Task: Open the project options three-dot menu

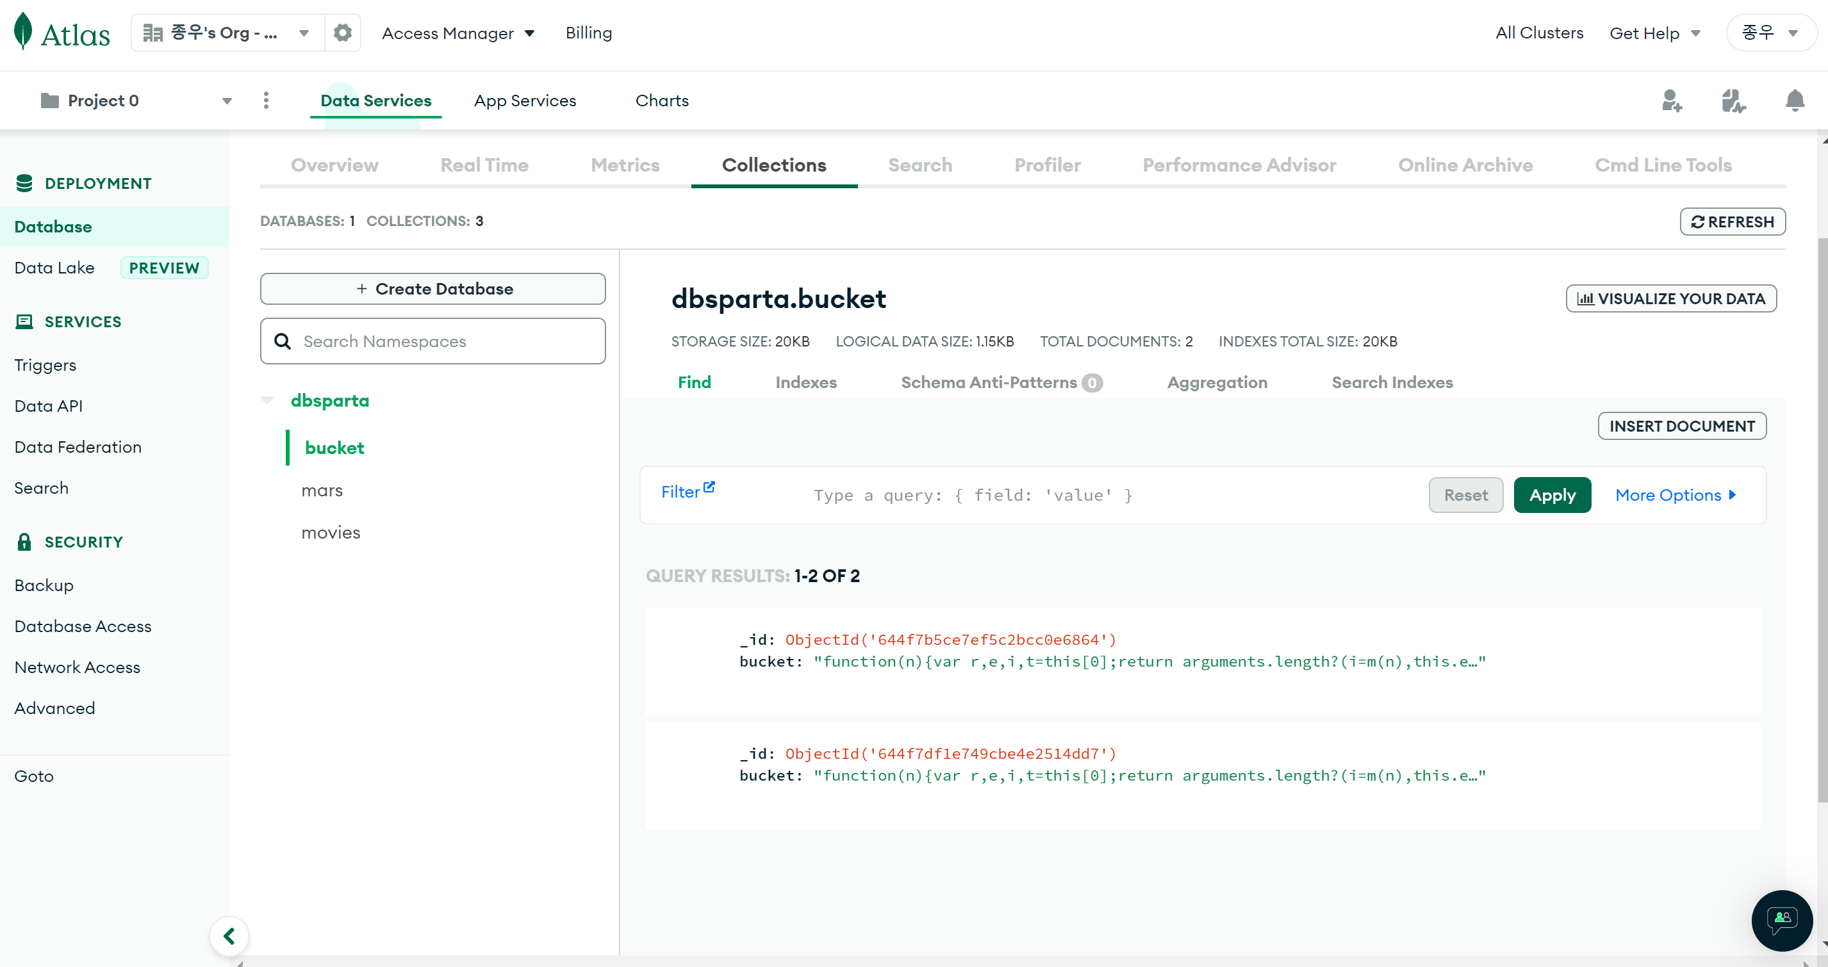Action: point(266,101)
